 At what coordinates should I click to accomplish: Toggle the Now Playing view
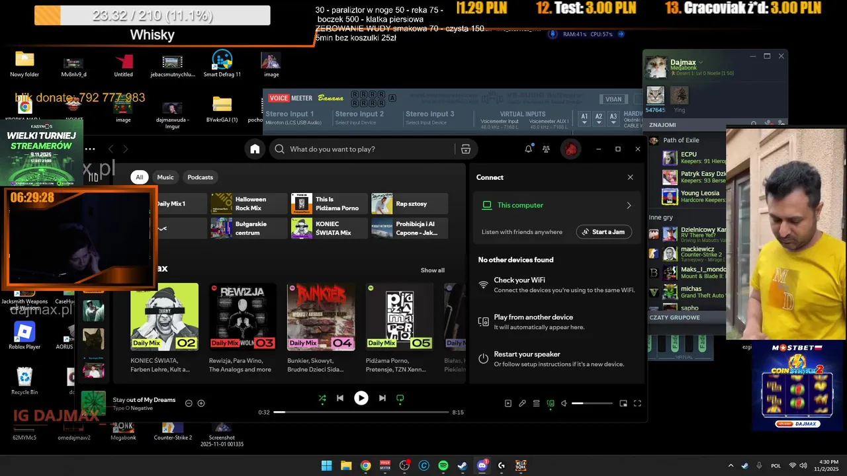coord(508,403)
